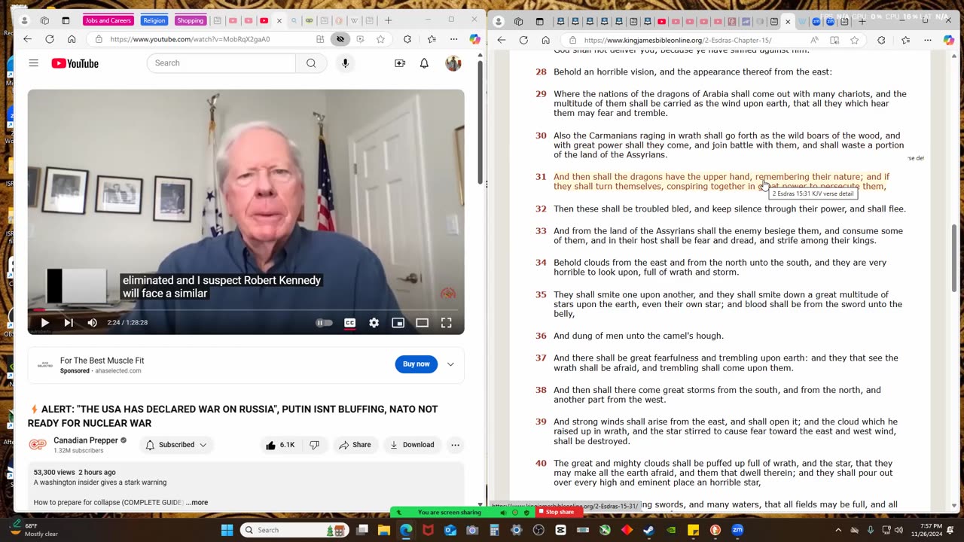Screen dimensions: 964x542
Task: Enter fullscreen on the video
Action: point(446,323)
